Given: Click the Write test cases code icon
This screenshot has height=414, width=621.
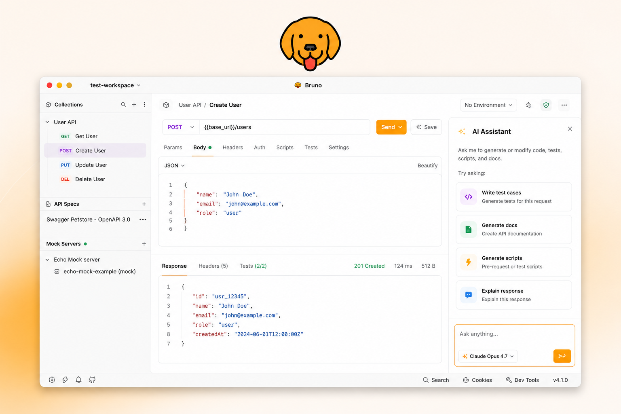Looking at the screenshot, I should (469, 197).
